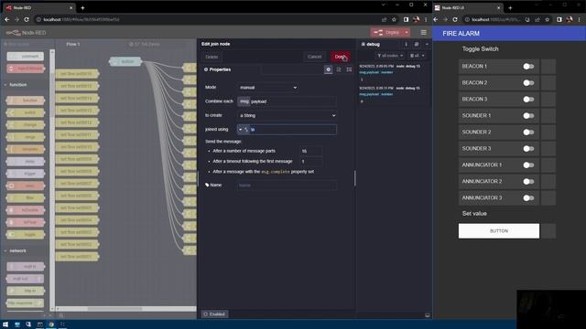This screenshot has height=329, width=586.
Task: Click the canvas horizontal scrollbar
Action: click(114, 309)
